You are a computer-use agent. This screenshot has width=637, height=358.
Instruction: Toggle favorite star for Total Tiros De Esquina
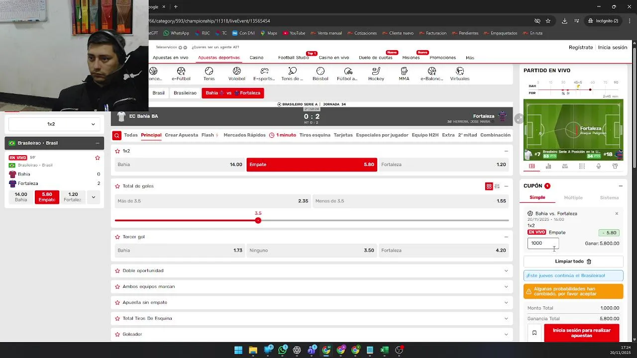(117, 319)
